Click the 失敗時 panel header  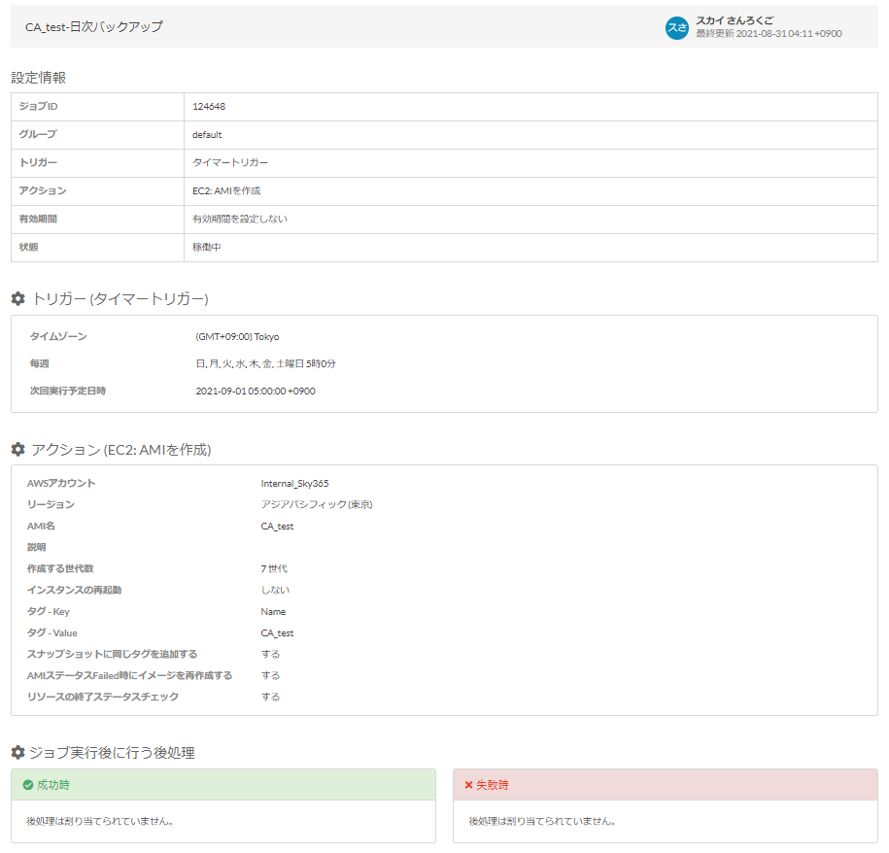pyautogui.click(x=665, y=785)
